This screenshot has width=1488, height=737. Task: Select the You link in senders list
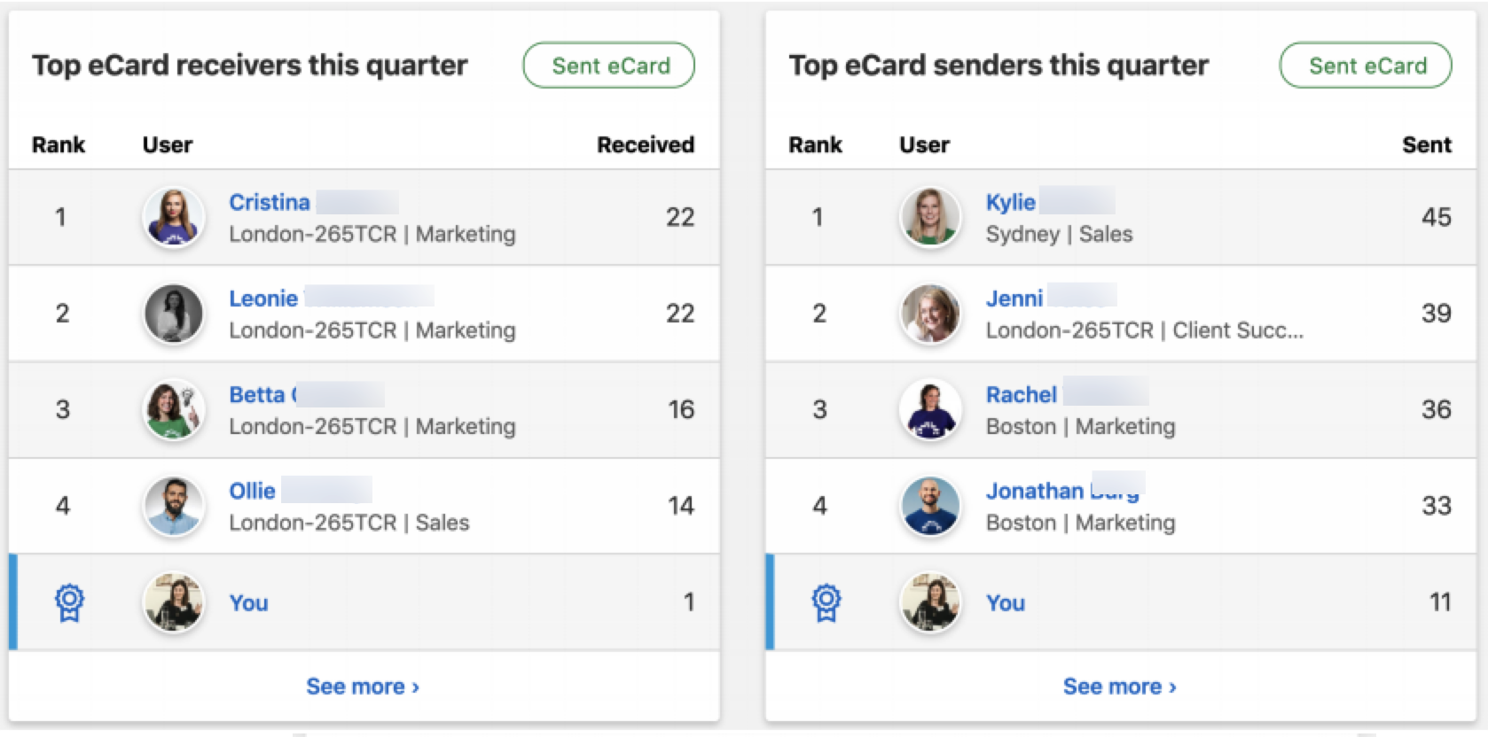(1006, 602)
